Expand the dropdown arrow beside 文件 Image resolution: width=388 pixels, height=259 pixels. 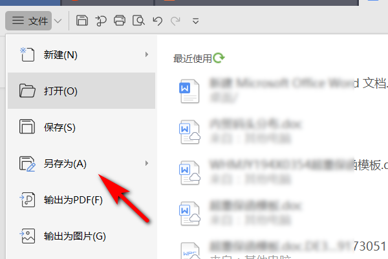coord(58,21)
